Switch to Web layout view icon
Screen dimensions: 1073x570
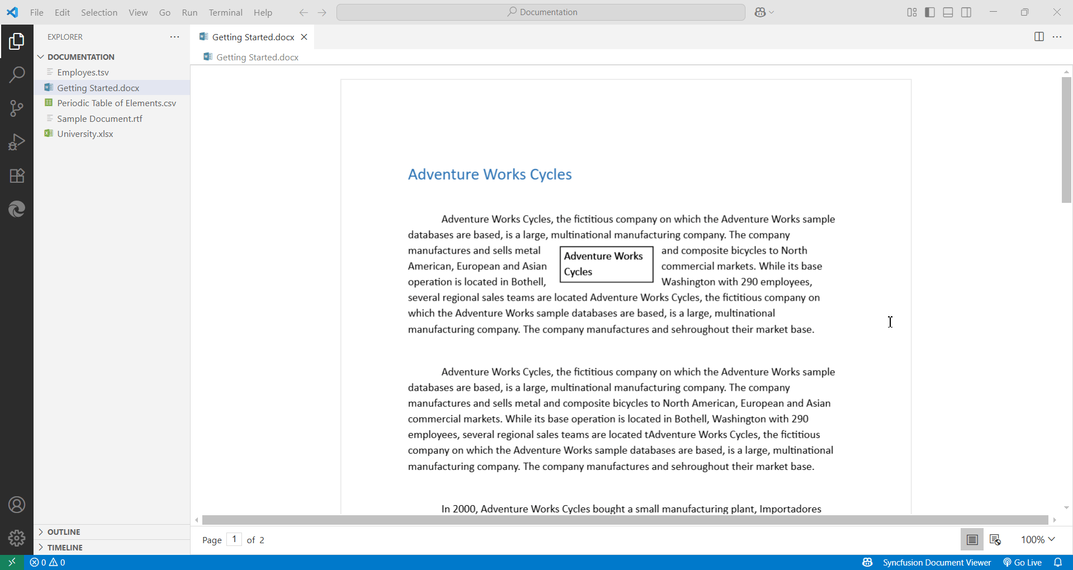point(995,540)
